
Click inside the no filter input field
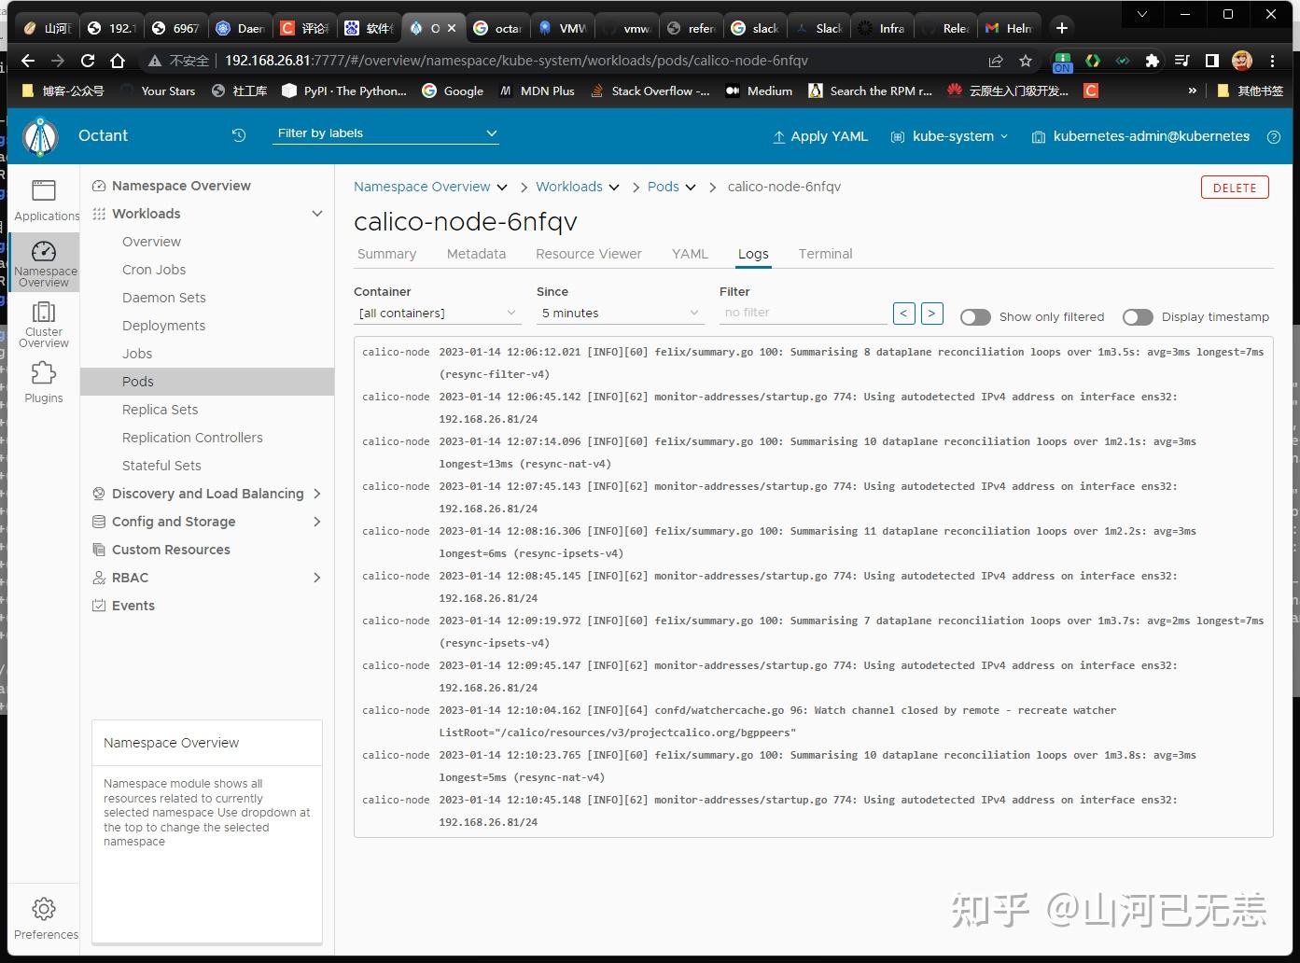tap(801, 313)
